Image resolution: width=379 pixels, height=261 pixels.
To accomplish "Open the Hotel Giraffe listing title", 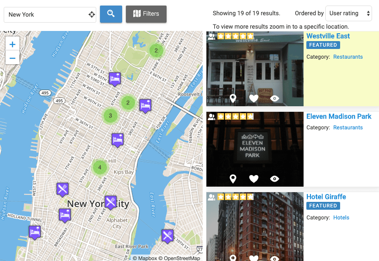I will 326,197.
